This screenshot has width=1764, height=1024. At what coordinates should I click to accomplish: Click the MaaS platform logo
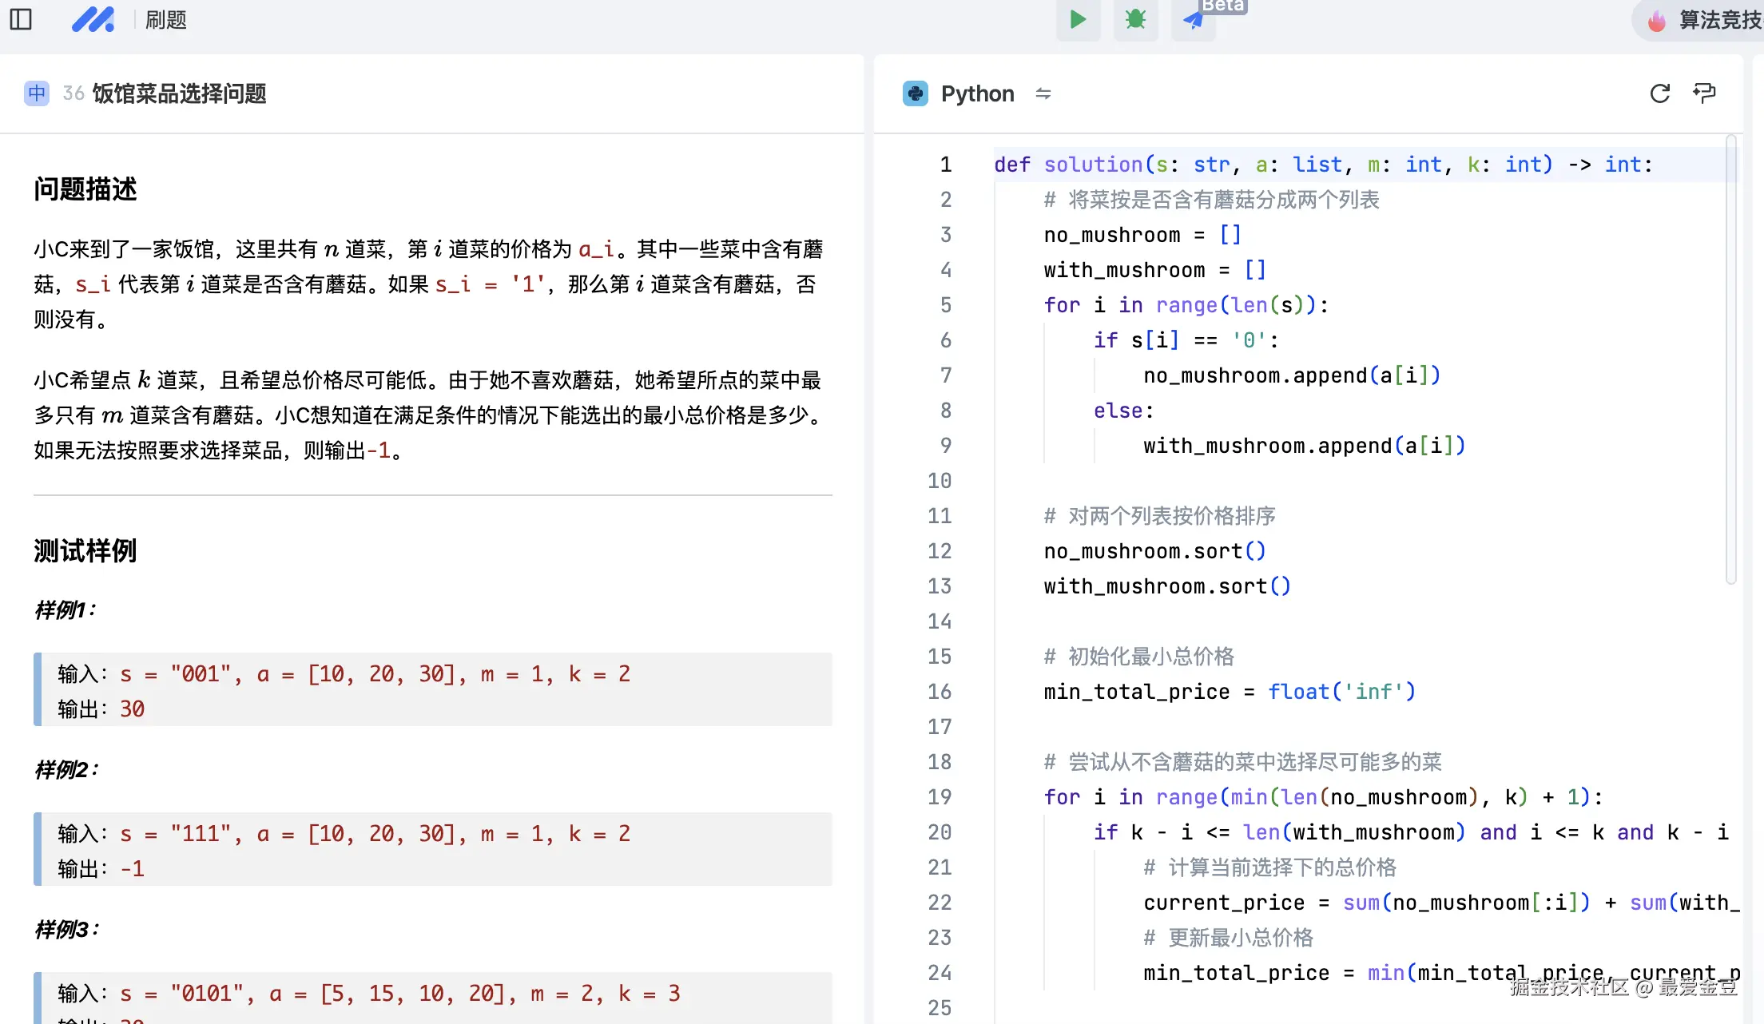[93, 19]
